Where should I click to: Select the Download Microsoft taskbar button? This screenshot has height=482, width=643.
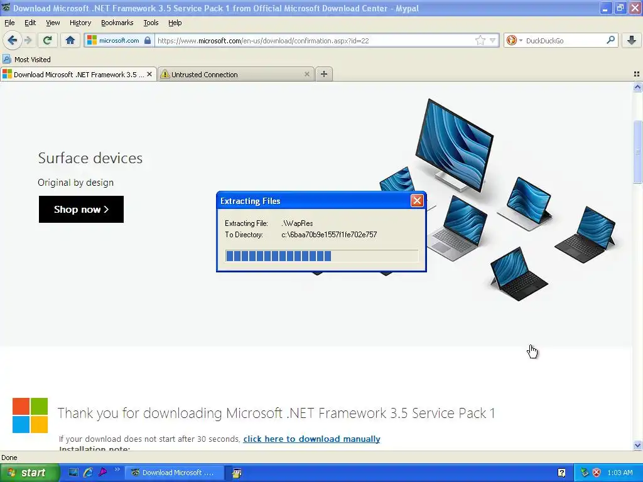pyautogui.click(x=175, y=473)
